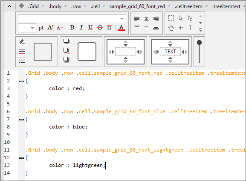246x181 pixels.
Task: Click the opacity slider handle
Action: (x=199, y=42)
